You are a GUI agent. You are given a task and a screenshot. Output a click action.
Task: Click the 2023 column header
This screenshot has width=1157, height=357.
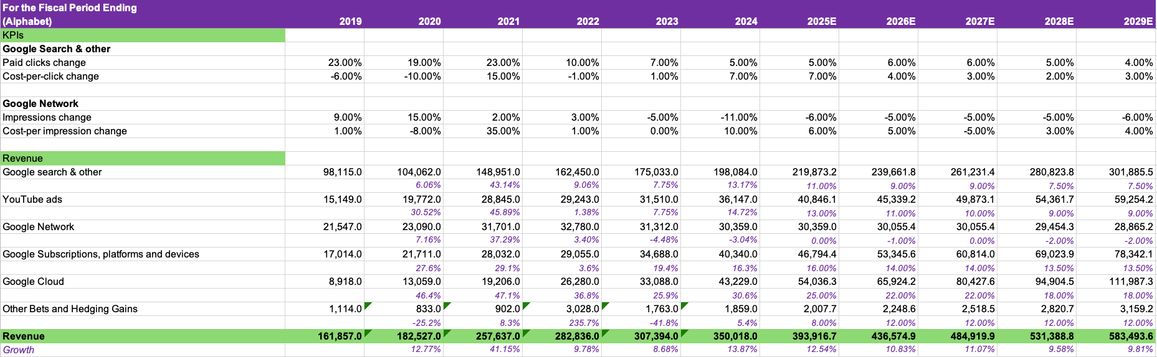click(x=667, y=21)
